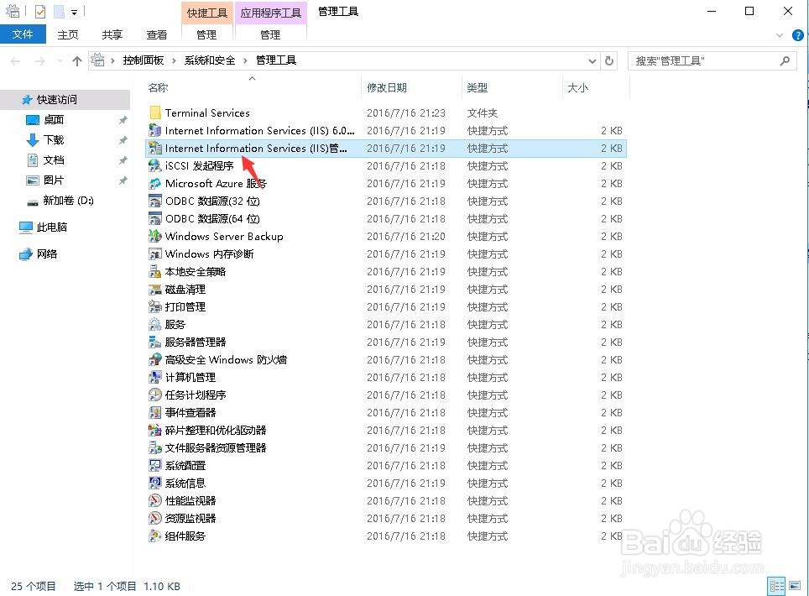Open the Terminal Services folder icon
This screenshot has width=809, height=596.
click(x=155, y=112)
